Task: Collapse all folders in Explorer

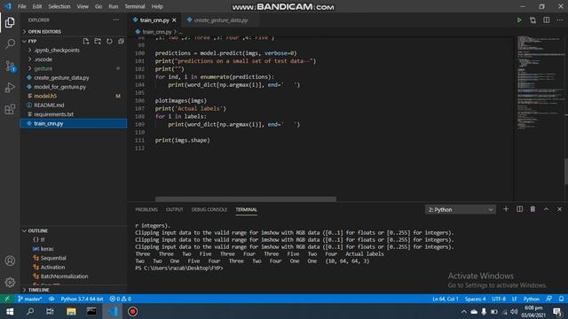Action: pyautogui.click(x=121, y=42)
